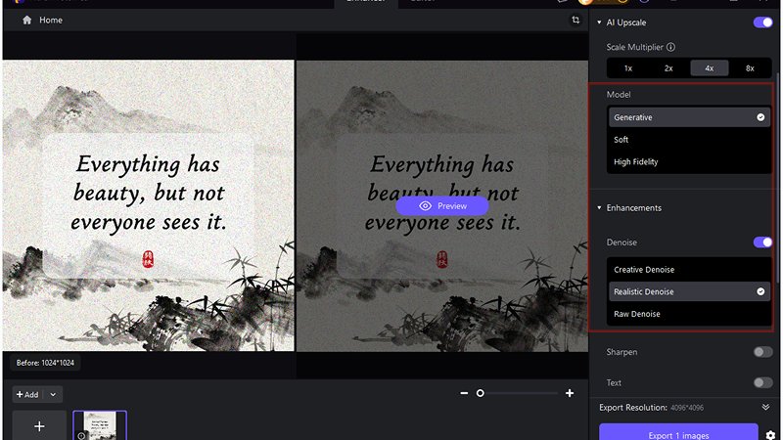The image size is (783, 440).
Task: Zoom in with the plus icon
Action: click(x=570, y=393)
